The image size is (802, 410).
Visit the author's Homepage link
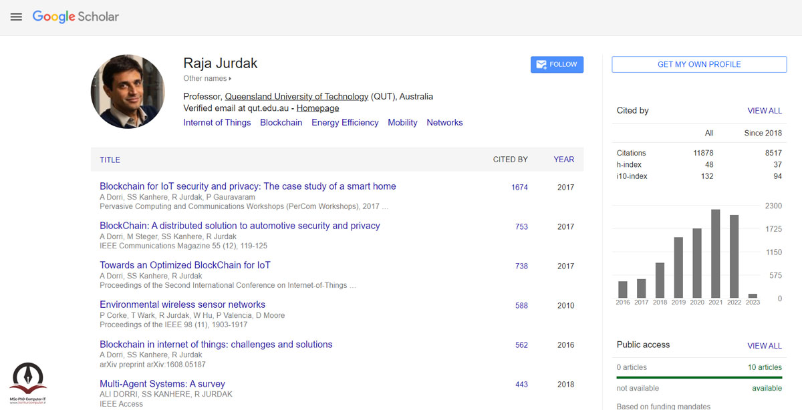click(x=317, y=108)
